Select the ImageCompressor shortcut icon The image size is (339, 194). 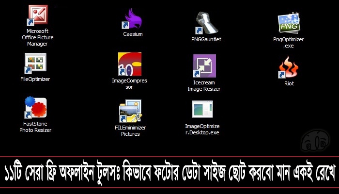coord(129,64)
